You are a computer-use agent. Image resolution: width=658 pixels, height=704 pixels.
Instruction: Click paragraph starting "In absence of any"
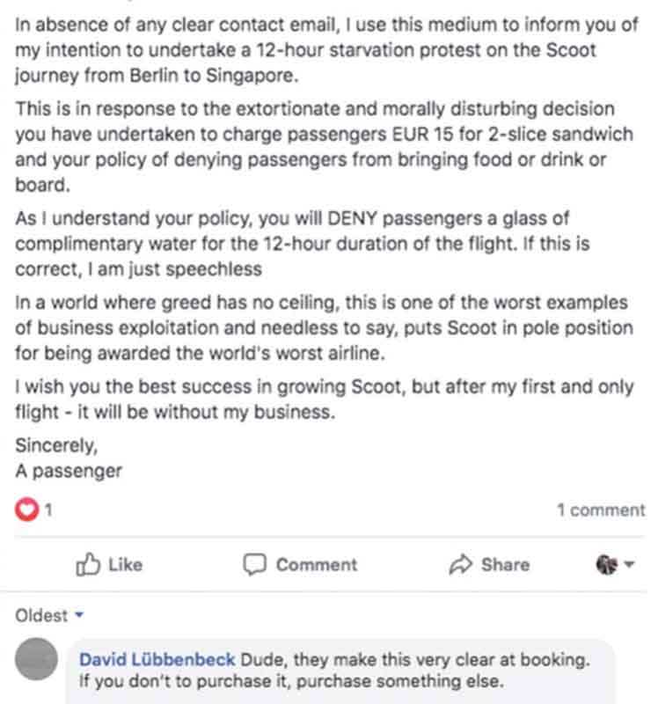coord(326,50)
